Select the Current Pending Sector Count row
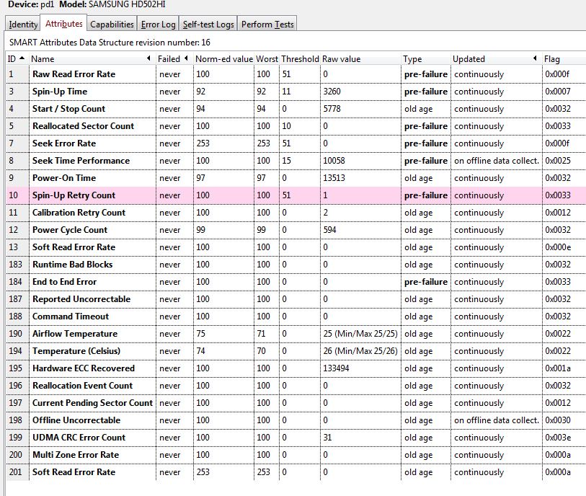The image size is (586, 496). tap(92, 403)
